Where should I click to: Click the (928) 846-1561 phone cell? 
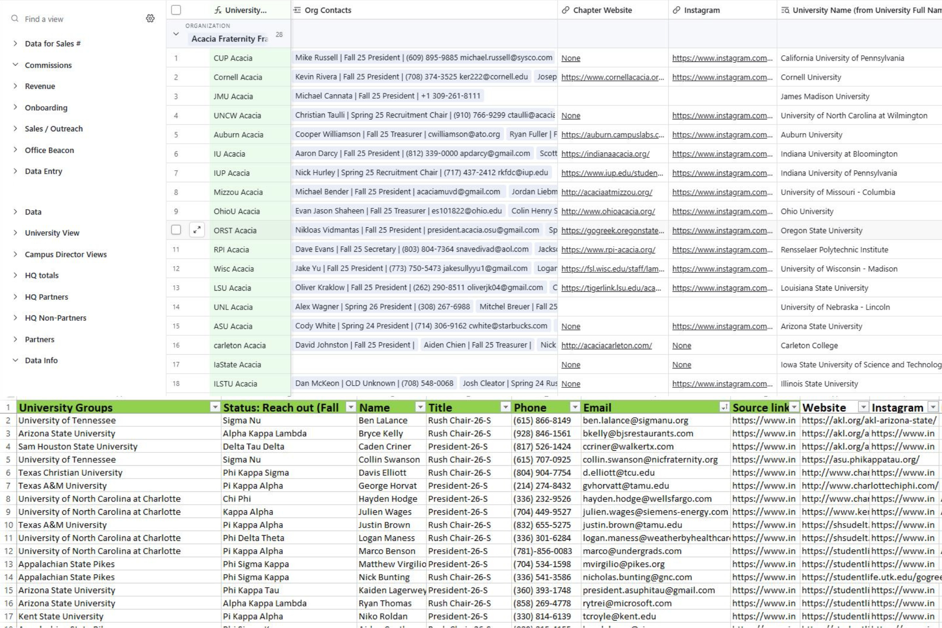pyautogui.click(x=546, y=433)
